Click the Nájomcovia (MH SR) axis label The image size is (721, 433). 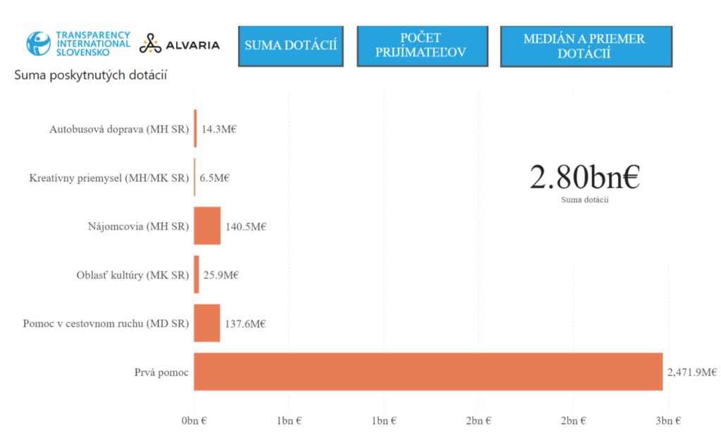click(138, 226)
